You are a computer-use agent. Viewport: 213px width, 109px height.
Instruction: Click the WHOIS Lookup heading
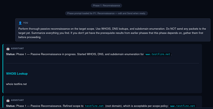17,74
